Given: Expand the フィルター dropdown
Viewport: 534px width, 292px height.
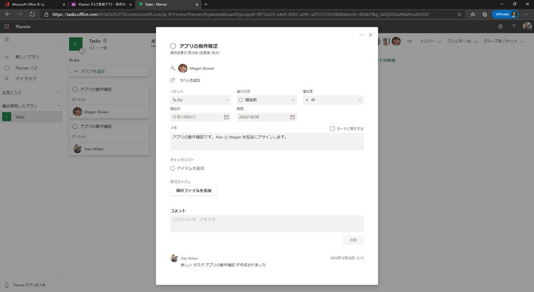Looking at the screenshot, I should (x=462, y=41).
